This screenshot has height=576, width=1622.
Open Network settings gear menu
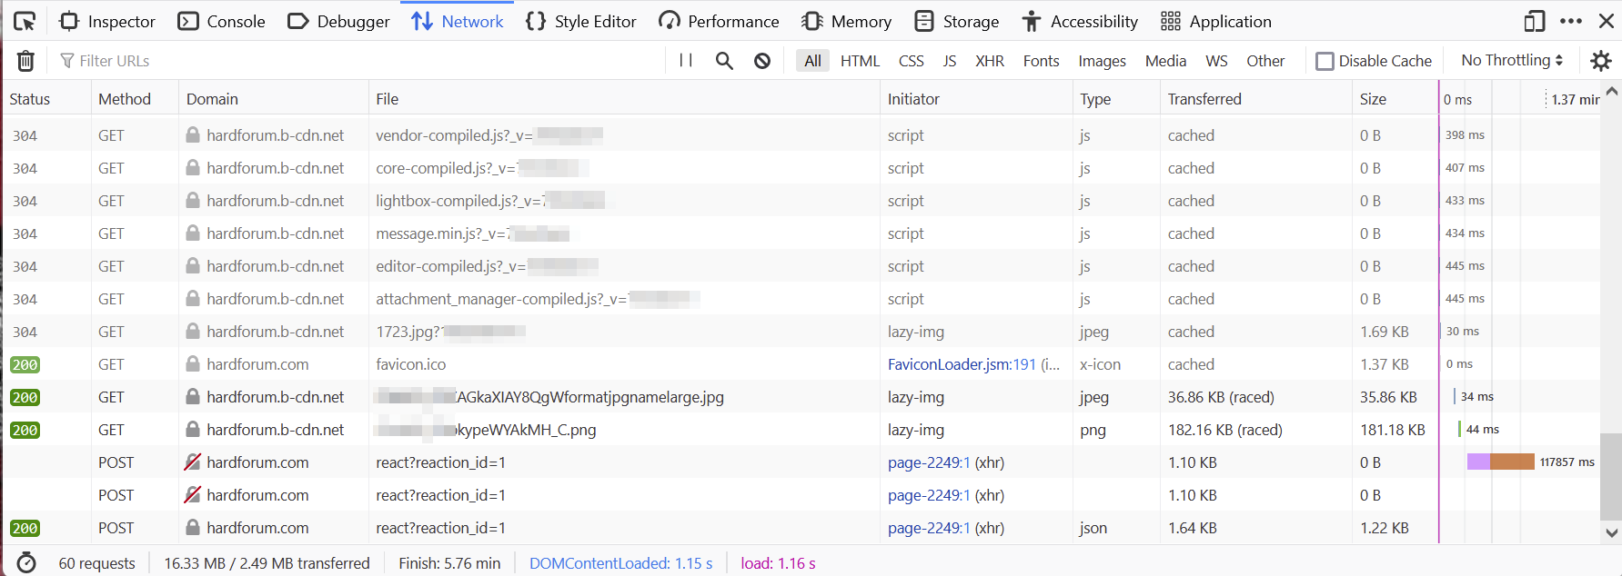click(1600, 61)
